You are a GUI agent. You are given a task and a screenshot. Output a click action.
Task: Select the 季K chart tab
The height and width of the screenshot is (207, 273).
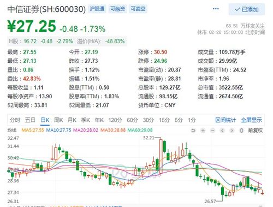tap(86, 120)
